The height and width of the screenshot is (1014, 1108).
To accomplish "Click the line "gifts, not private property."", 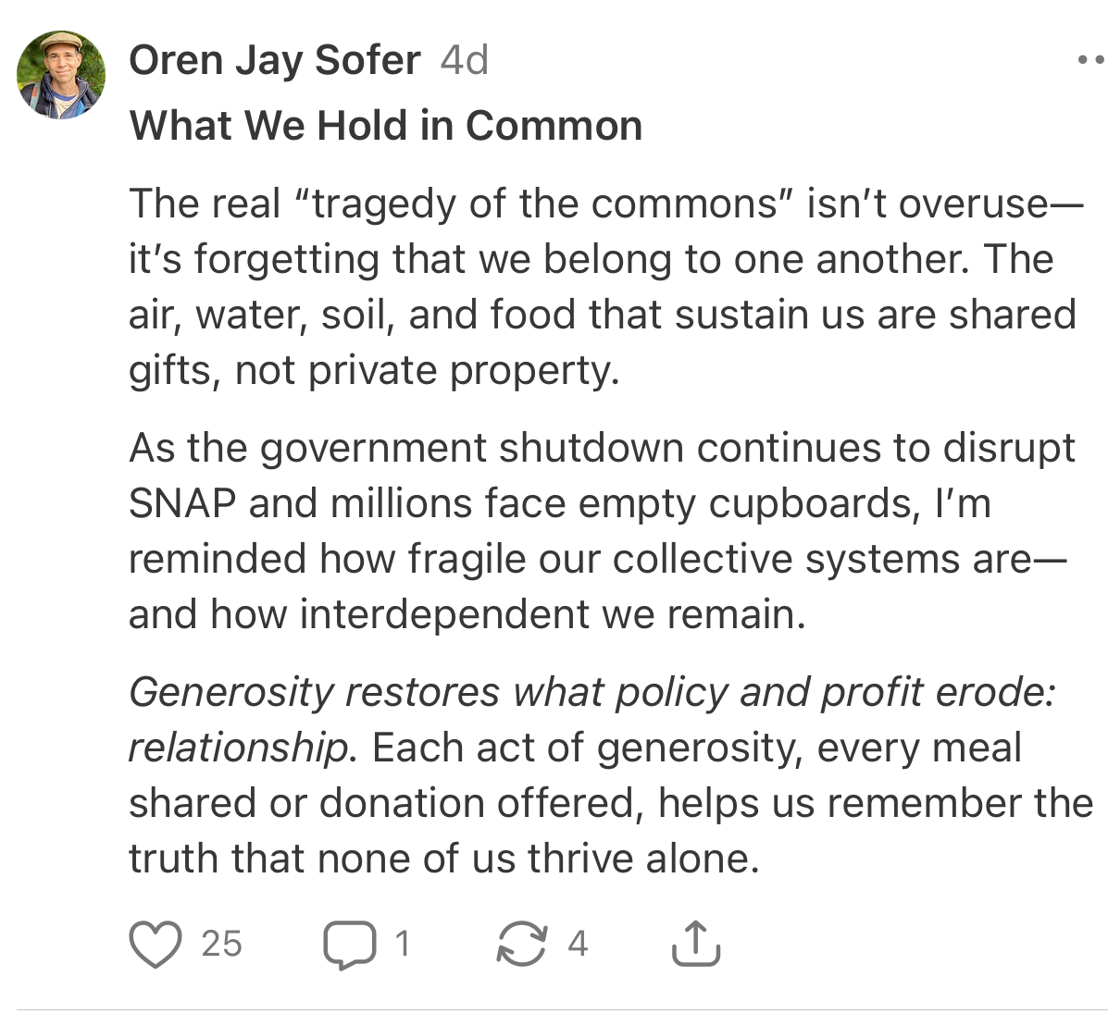I will (x=374, y=370).
